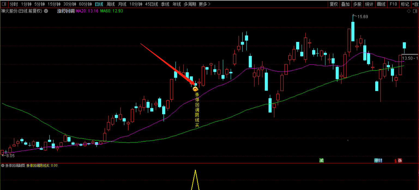
Task: Click the 统计 statistics button
Action: tap(369, 4)
